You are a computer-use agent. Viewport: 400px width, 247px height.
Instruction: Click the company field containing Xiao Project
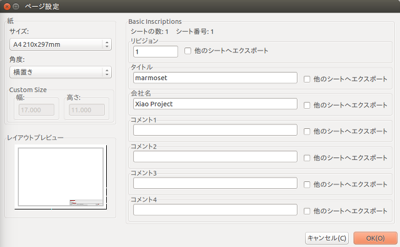pyautogui.click(x=215, y=104)
